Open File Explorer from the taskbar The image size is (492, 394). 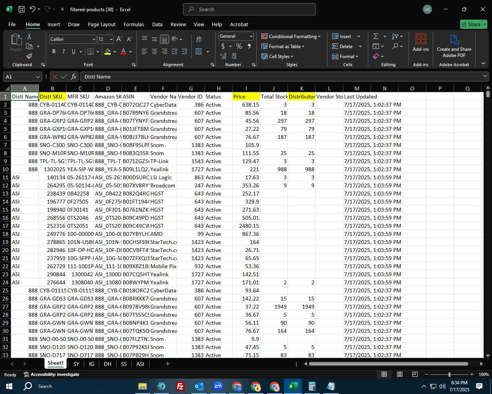point(142,386)
